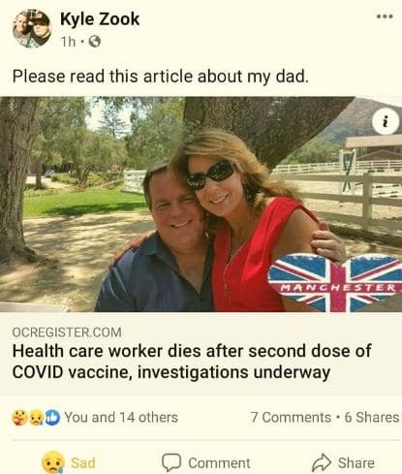Screen dimensions: 402x474
Task: Click the public globe privacy icon
Action: point(95,42)
